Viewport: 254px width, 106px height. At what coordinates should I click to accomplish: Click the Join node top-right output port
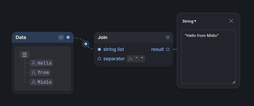(168, 37)
